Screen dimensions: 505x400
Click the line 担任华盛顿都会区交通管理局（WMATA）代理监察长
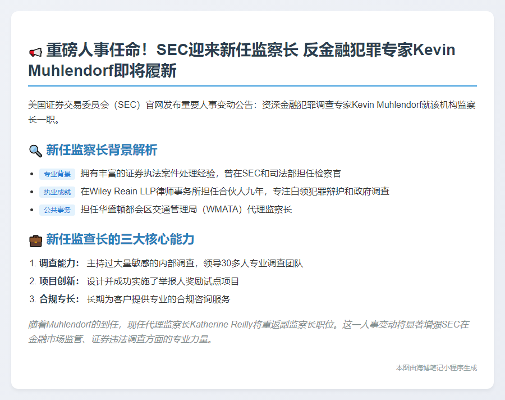186,210
